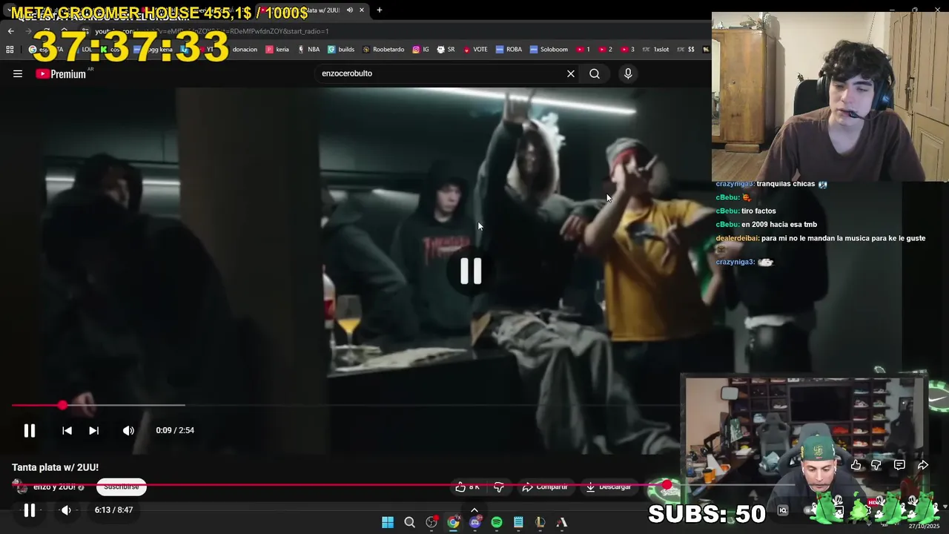Mute tab using the tab audio icon
949x534 pixels.
[349, 10]
